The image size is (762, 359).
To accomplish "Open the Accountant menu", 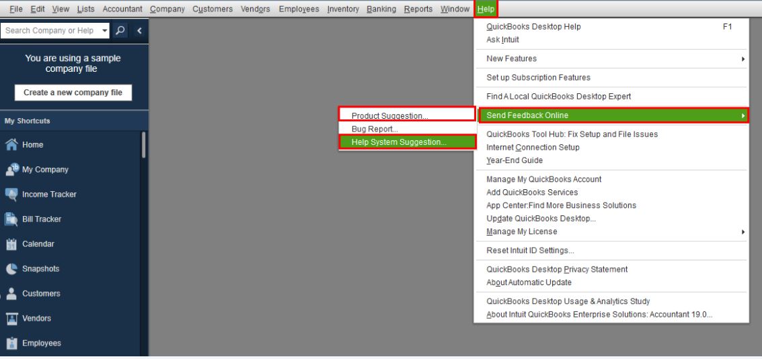I will tap(122, 9).
